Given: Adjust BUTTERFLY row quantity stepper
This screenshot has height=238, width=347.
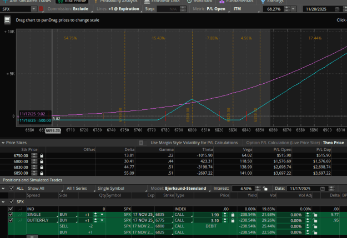Looking at the screenshot, I should click(x=95, y=220).
